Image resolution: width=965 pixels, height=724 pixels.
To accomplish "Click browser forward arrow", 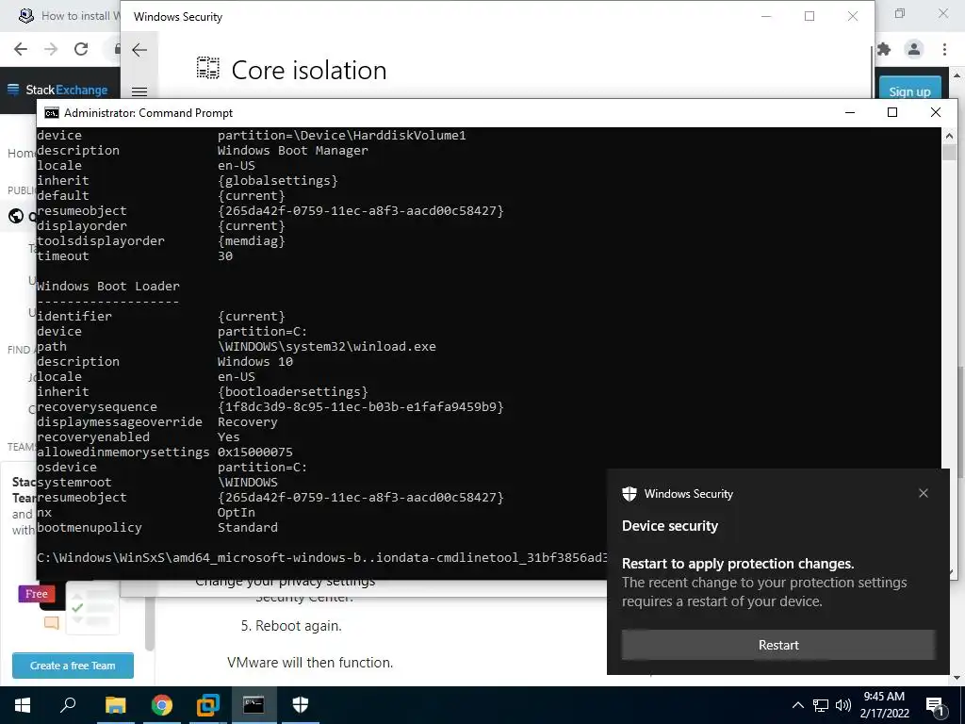I will [x=51, y=49].
